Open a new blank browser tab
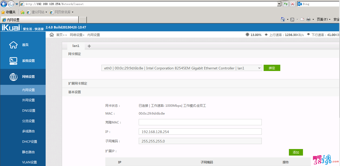The width and height of the screenshot is (340, 166). coord(83,20)
